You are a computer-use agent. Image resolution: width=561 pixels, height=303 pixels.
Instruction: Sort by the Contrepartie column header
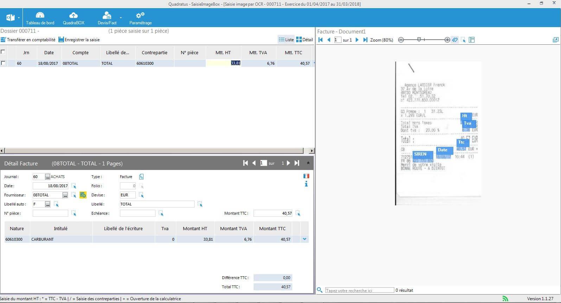(154, 52)
